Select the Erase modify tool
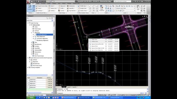 point(106,11)
